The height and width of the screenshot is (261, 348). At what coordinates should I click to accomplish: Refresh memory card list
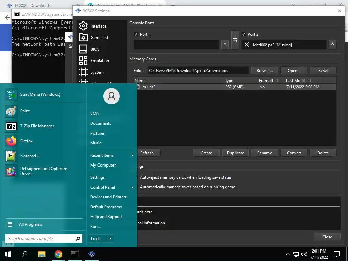click(147, 153)
